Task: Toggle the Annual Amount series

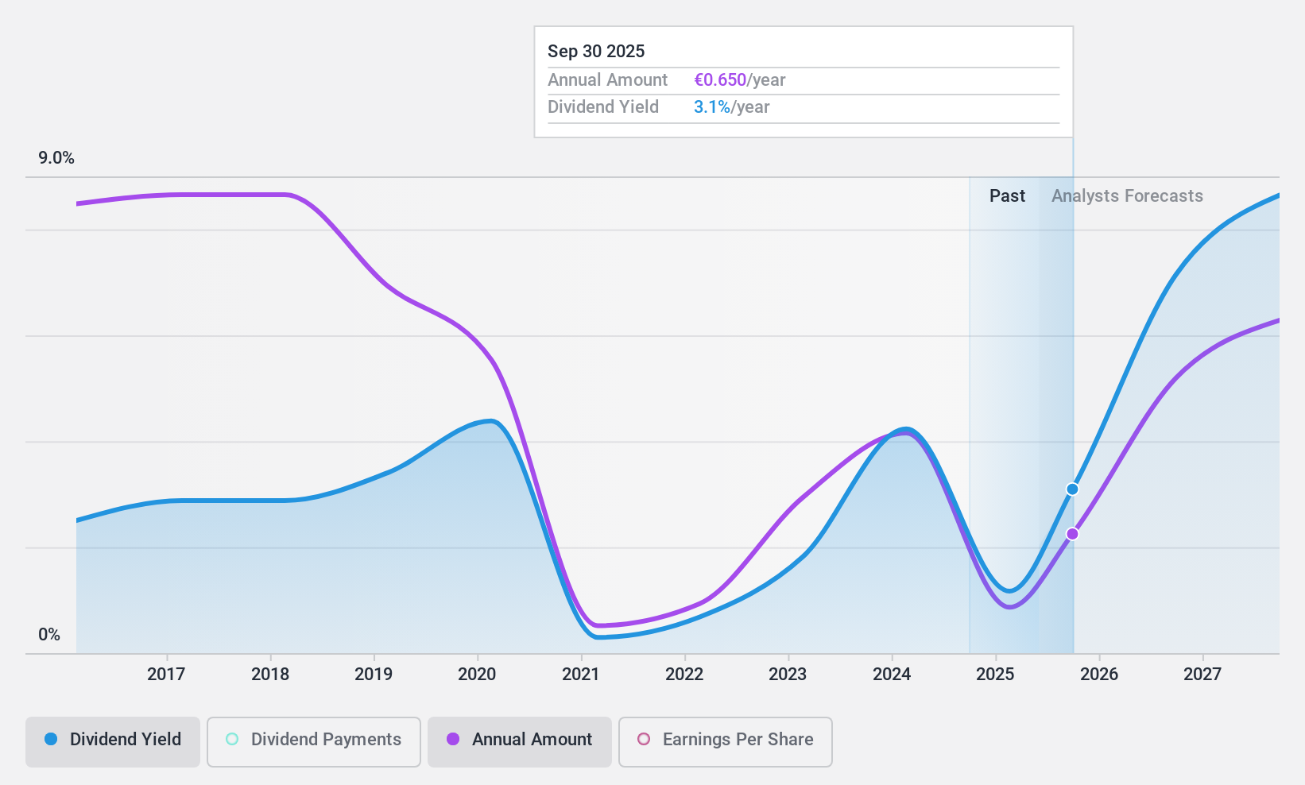Action: coord(520,742)
